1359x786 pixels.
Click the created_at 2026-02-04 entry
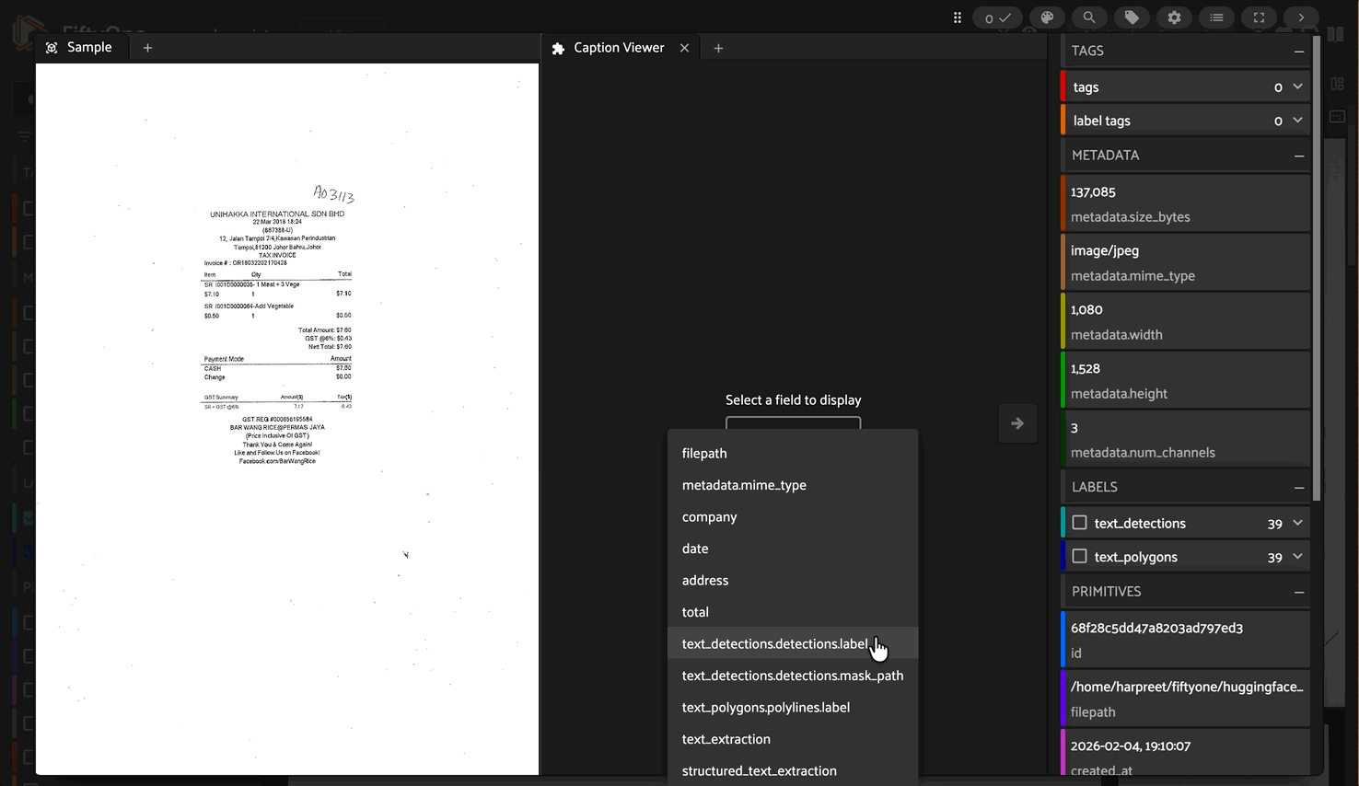point(1186,752)
